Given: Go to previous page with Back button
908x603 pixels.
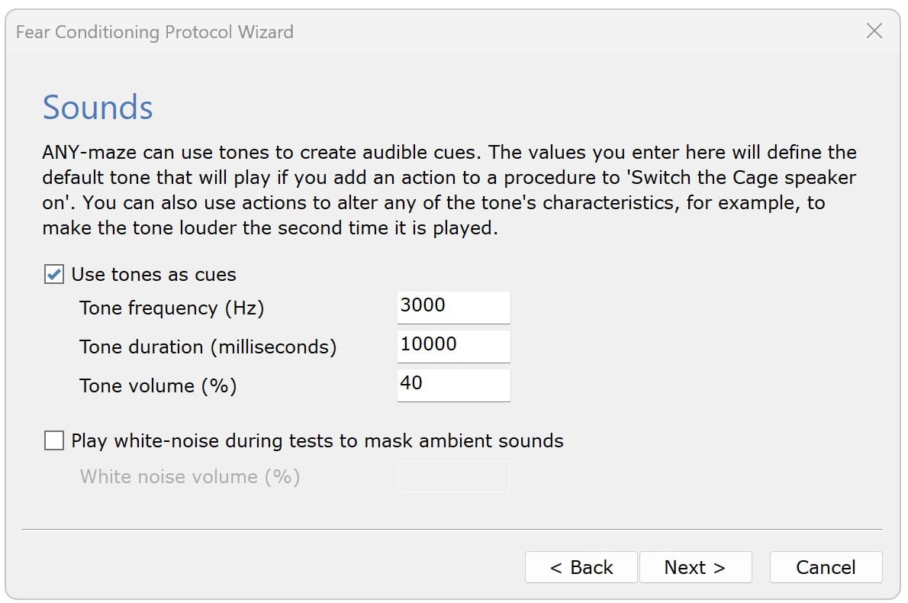Looking at the screenshot, I should tap(581, 567).
